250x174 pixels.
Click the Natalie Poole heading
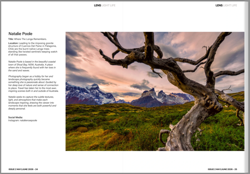[x=21, y=34]
